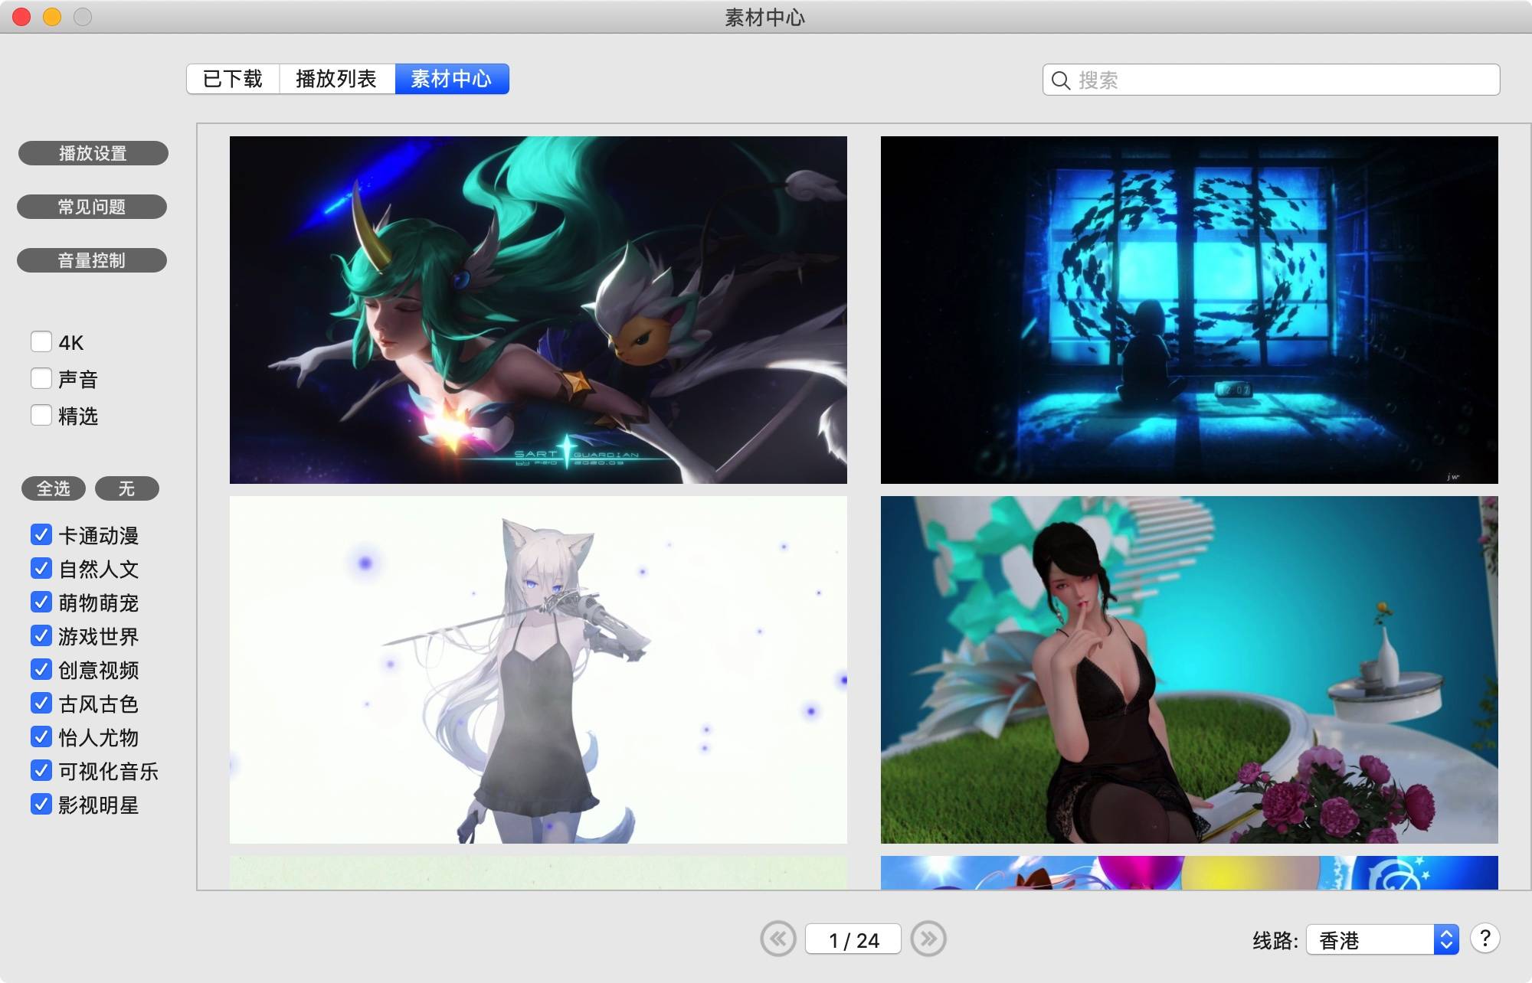
Task: Open the 线路 香港 route dropdown
Action: [1382, 939]
